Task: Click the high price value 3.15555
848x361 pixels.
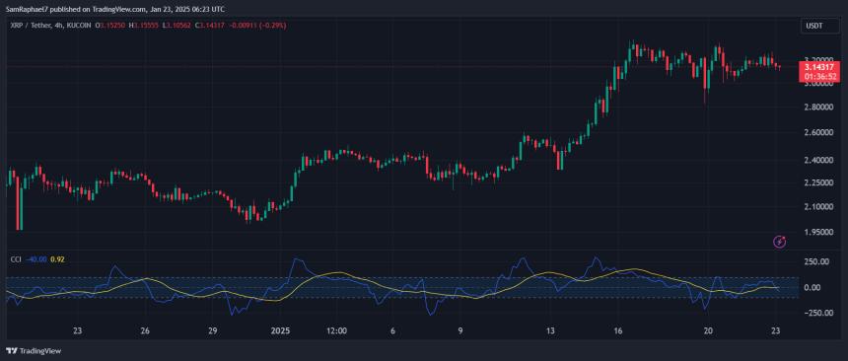Action: pos(146,26)
